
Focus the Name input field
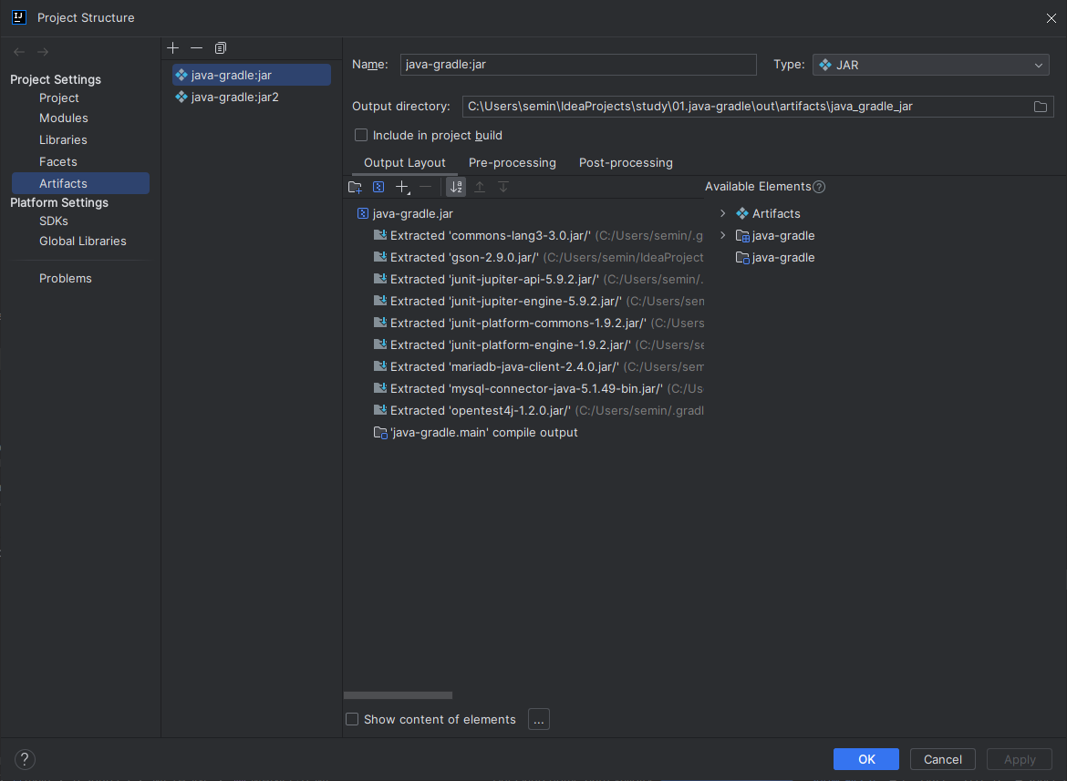[x=578, y=65]
